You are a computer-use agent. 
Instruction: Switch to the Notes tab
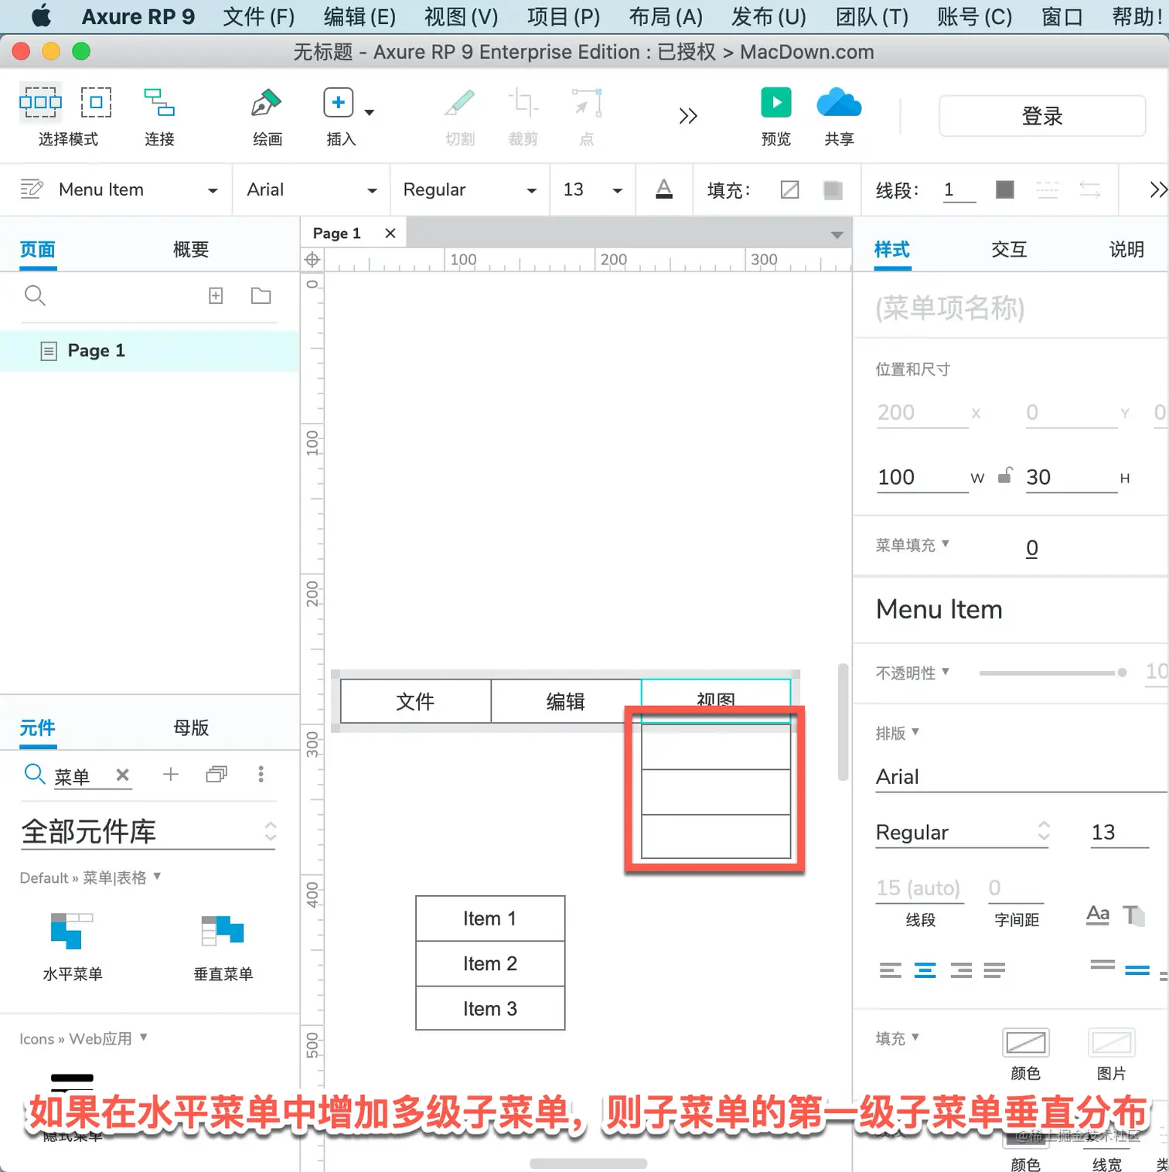click(1126, 250)
